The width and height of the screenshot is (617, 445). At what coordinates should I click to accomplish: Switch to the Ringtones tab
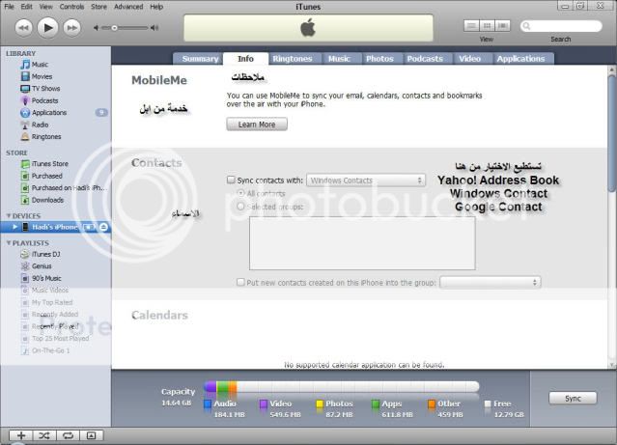coord(293,59)
